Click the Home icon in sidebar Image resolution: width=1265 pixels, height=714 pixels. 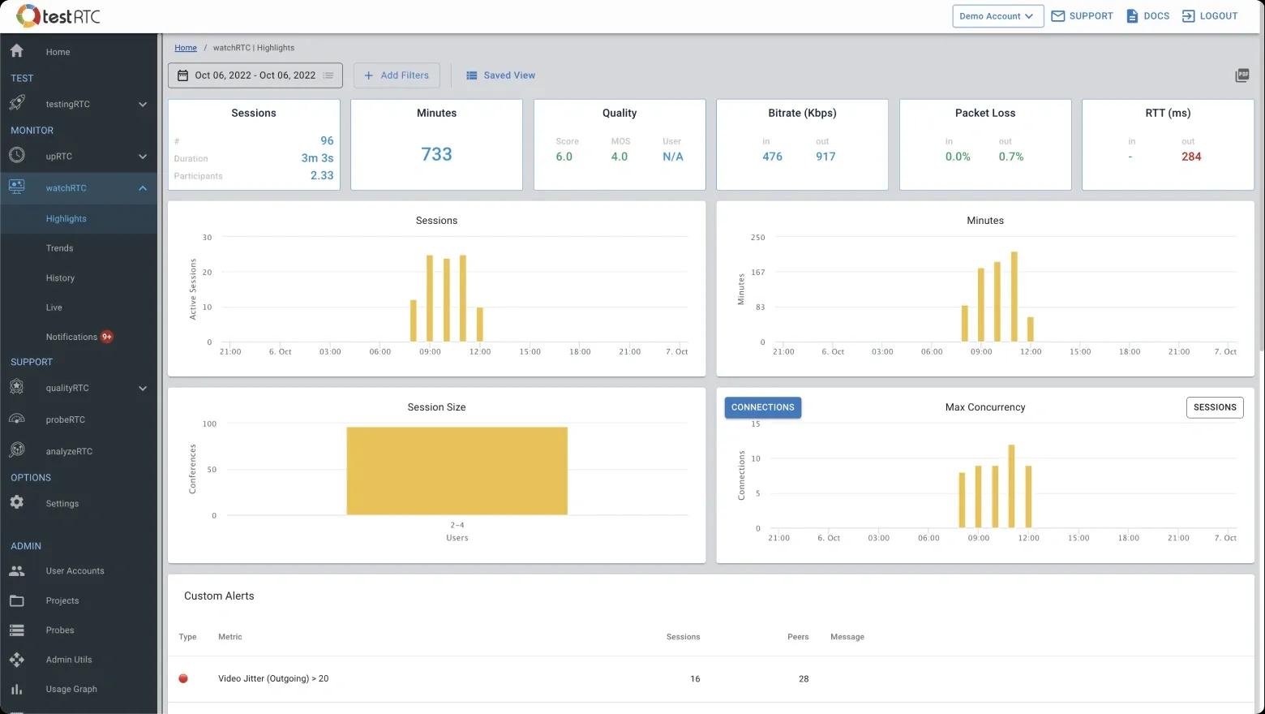17,51
